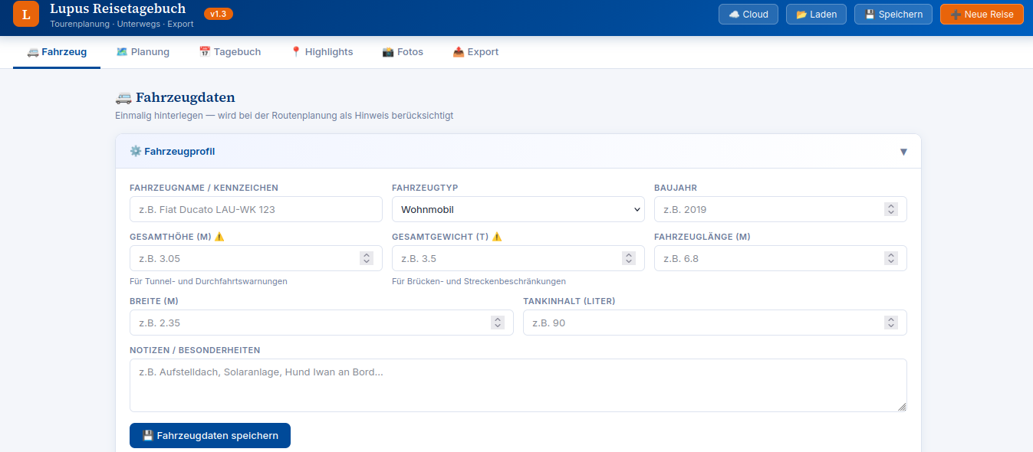This screenshot has width=1033, height=452.
Task: Click the orange L app logo
Action: 26,15
